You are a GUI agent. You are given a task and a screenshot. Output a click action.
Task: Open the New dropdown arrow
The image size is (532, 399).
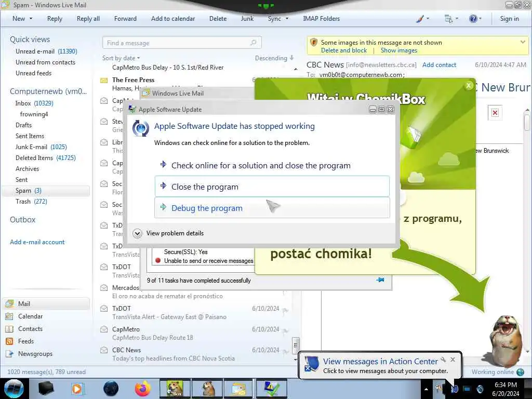point(31,19)
